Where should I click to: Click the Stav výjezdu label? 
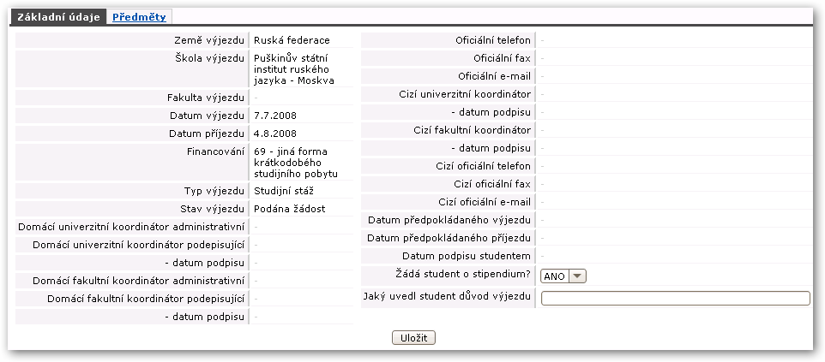(x=212, y=209)
